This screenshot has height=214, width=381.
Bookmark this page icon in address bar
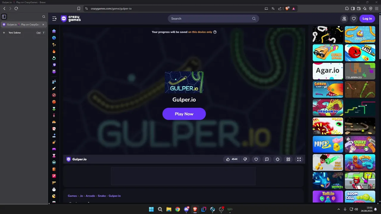tap(79, 9)
